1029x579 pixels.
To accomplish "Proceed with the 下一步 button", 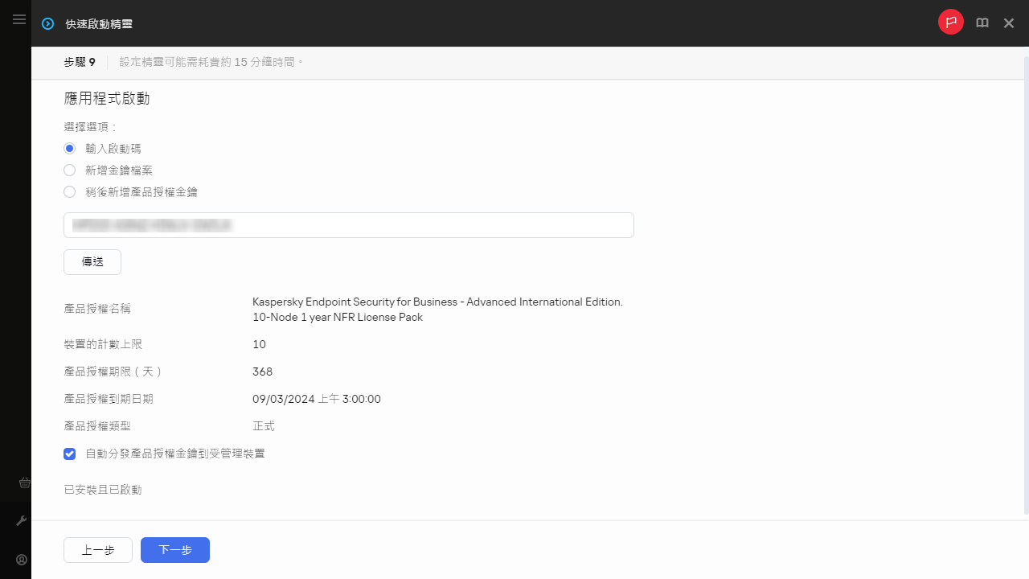I will (175, 550).
